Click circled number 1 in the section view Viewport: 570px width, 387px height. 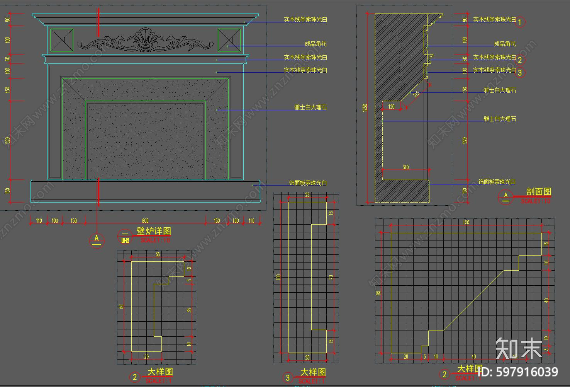[x=520, y=22]
